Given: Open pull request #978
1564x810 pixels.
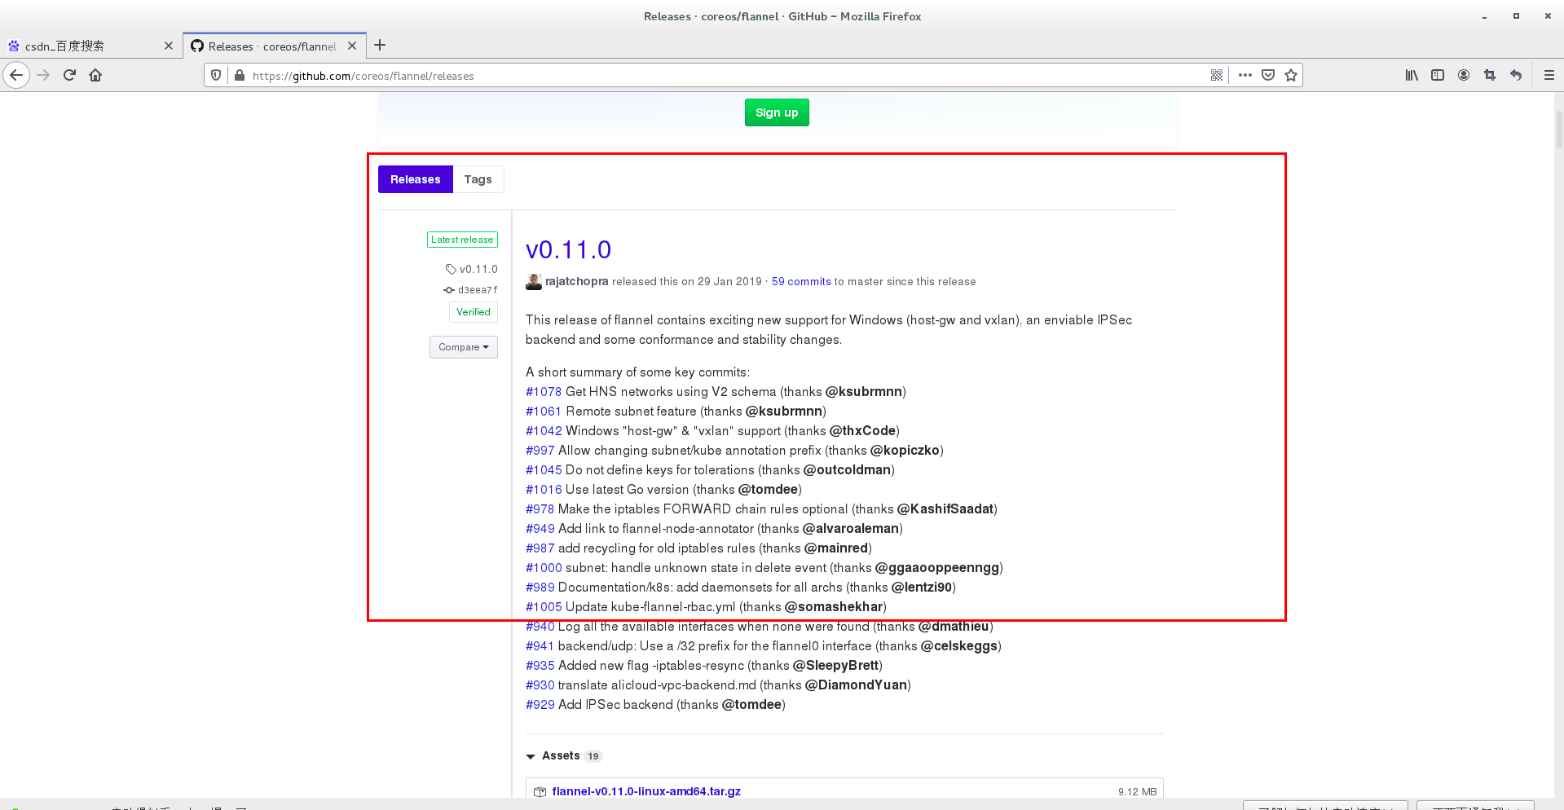Looking at the screenshot, I should pyautogui.click(x=540, y=509).
